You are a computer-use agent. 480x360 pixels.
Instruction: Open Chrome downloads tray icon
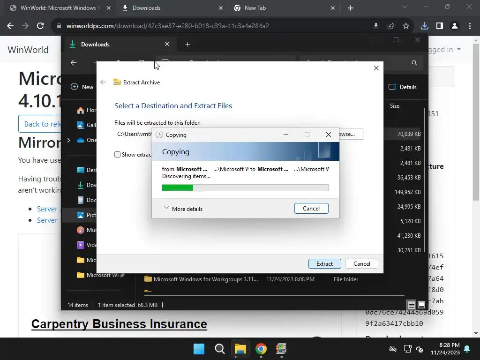(425, 26)
